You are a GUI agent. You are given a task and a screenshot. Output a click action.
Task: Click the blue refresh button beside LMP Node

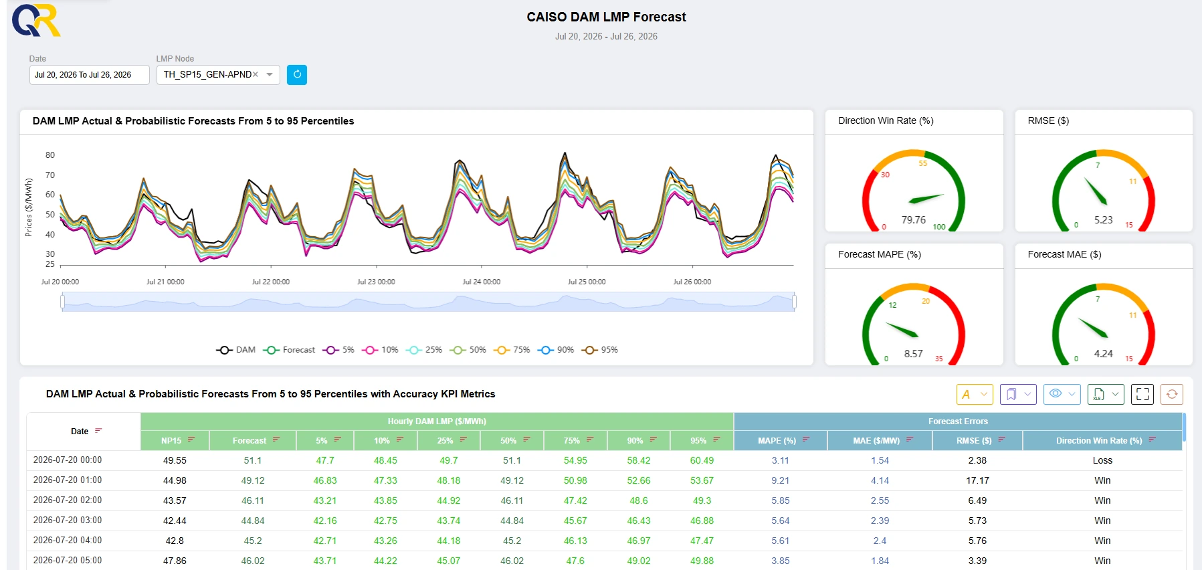tap(297, 74)
